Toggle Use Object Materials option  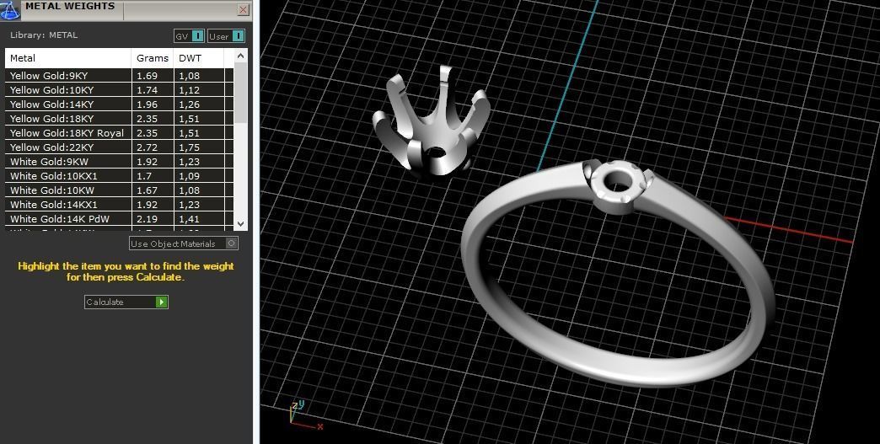184,243
